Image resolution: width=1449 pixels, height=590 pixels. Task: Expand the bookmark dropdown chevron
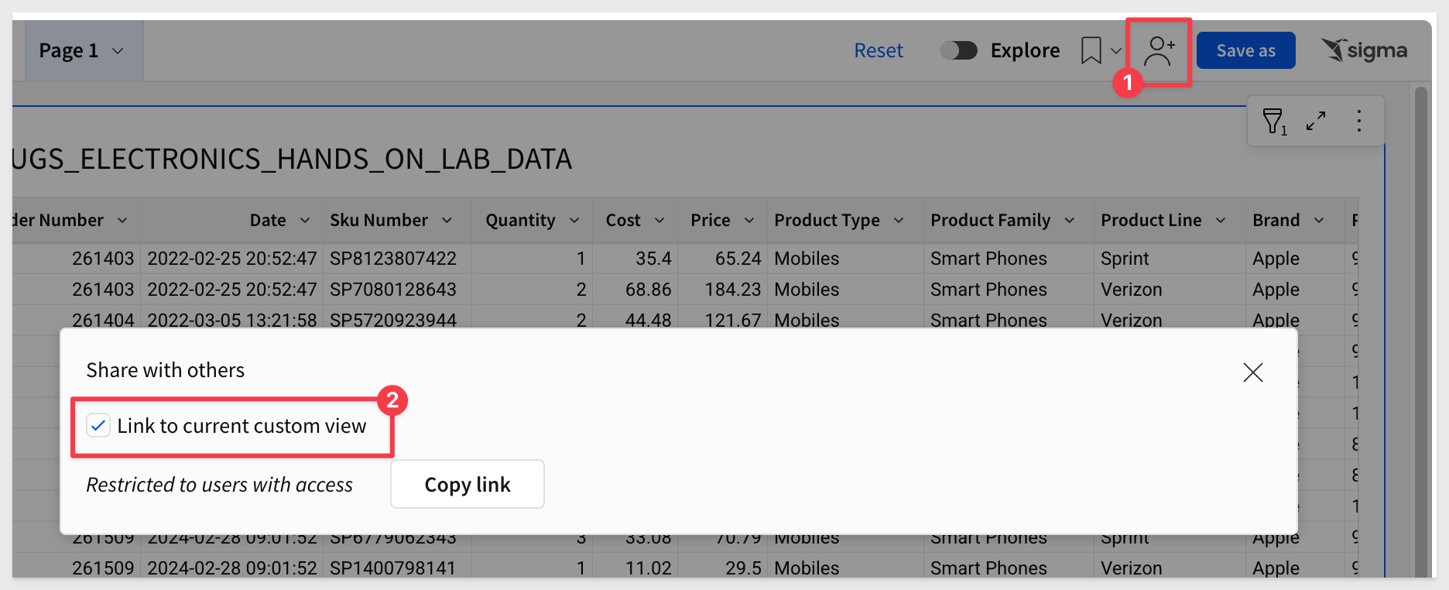click(1116, 51)
